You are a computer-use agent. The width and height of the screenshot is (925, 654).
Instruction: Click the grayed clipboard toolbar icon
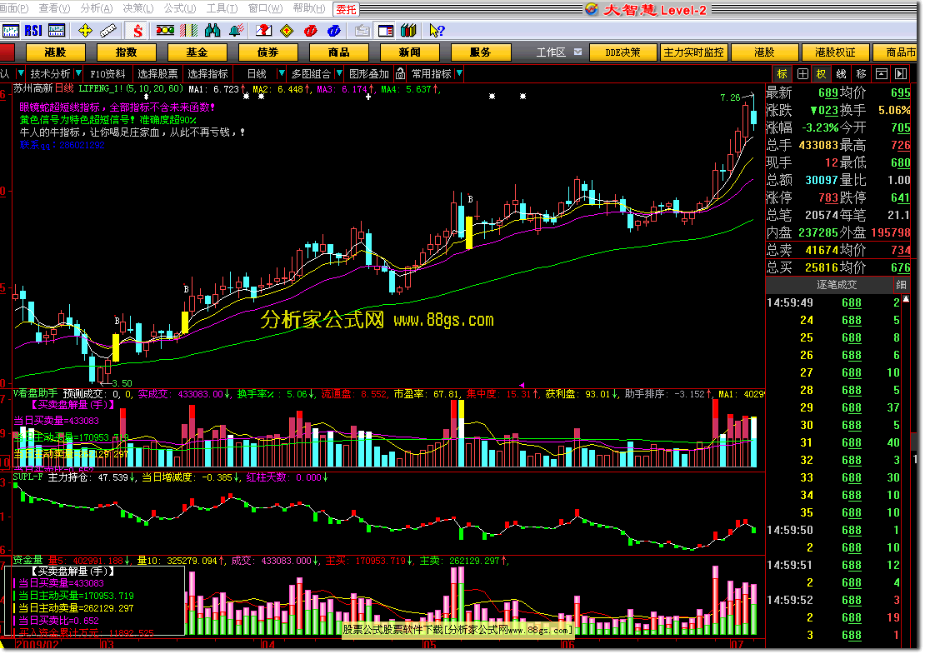coord(362,31)
